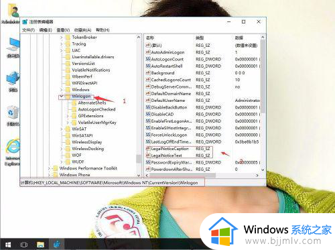Expand the WirelessDocking key
The image size is (335, 250).
click(61, 149)
